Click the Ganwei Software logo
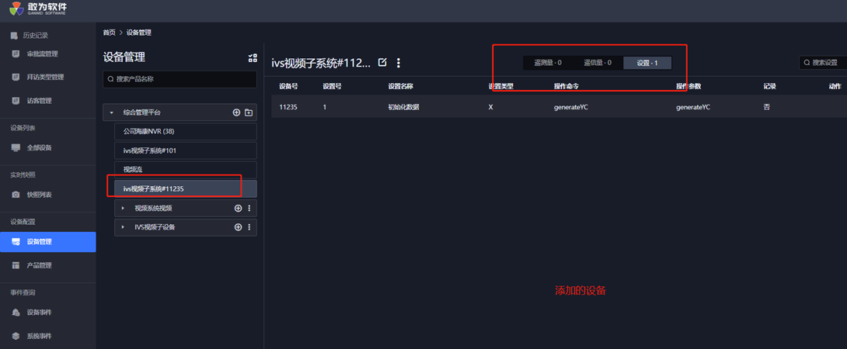The height and width of the screenshot is (349, 847). coord(38,8)
